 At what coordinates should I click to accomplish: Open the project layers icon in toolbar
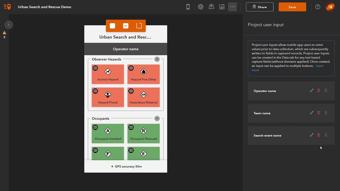click(222, 7)
